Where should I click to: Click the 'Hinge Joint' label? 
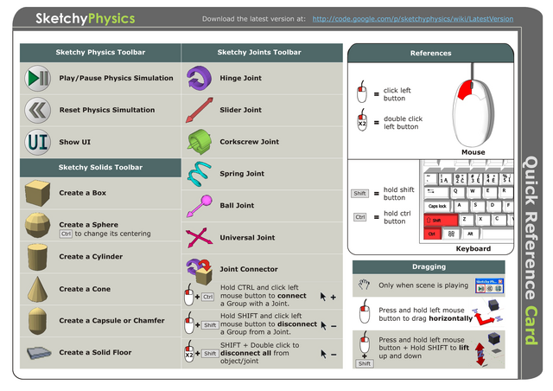240,78
